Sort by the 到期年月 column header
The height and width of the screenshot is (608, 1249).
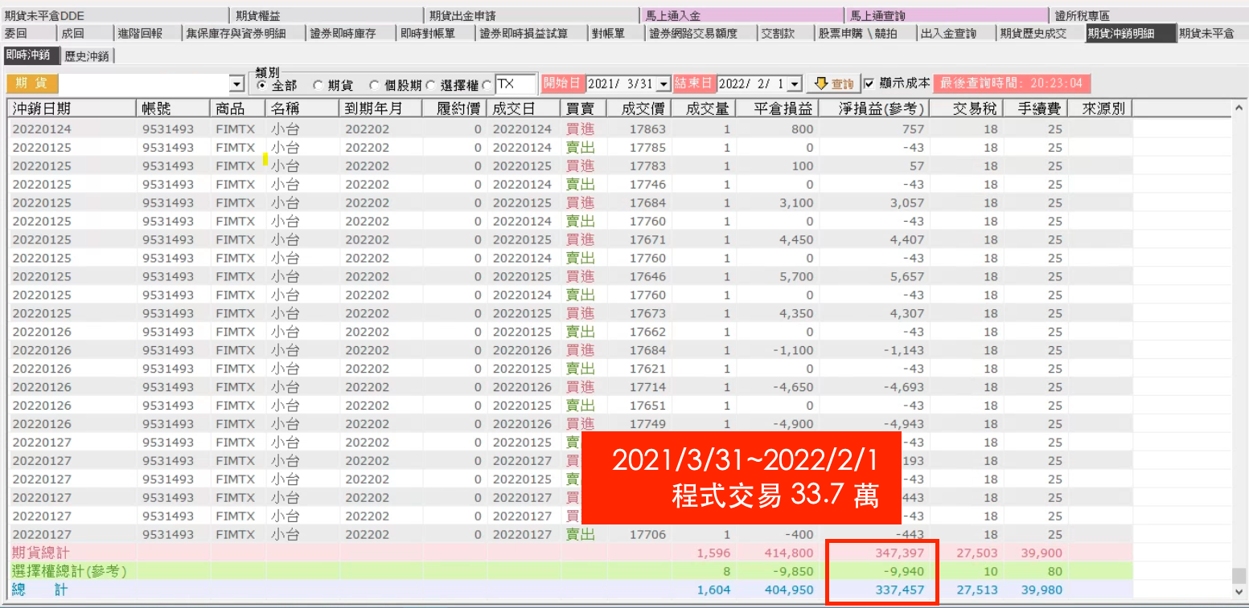tap(380, 108)
